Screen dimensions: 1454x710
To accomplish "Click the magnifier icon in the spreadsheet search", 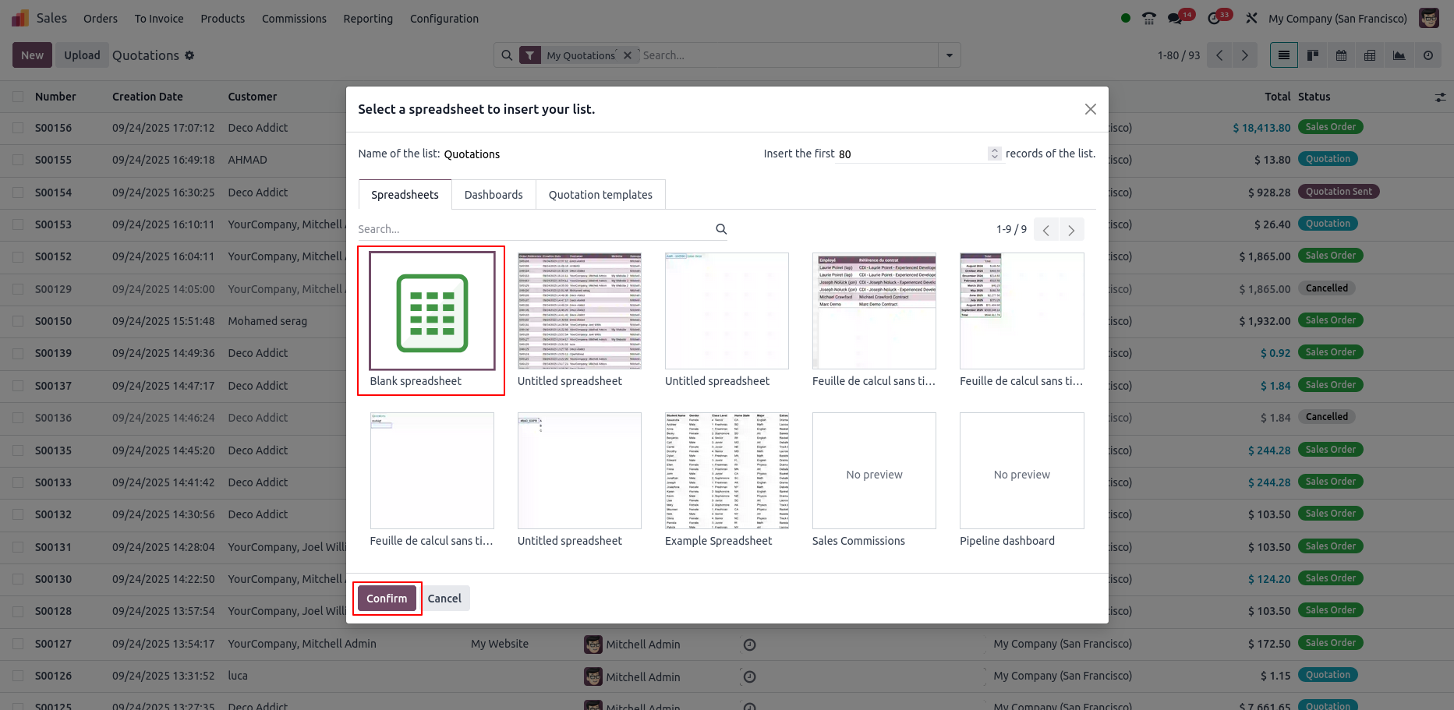I will 721,229.
